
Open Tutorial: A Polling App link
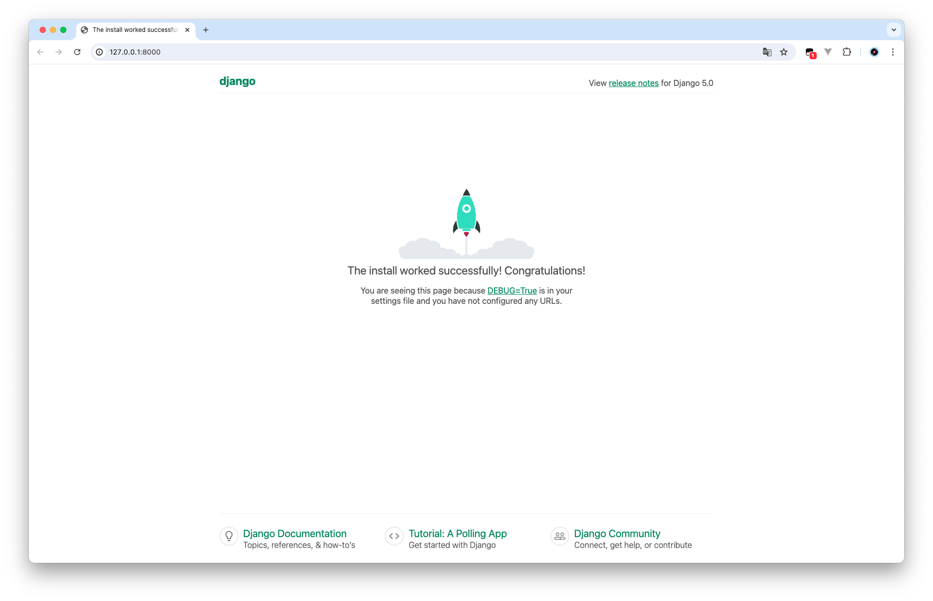click(457, 534)
